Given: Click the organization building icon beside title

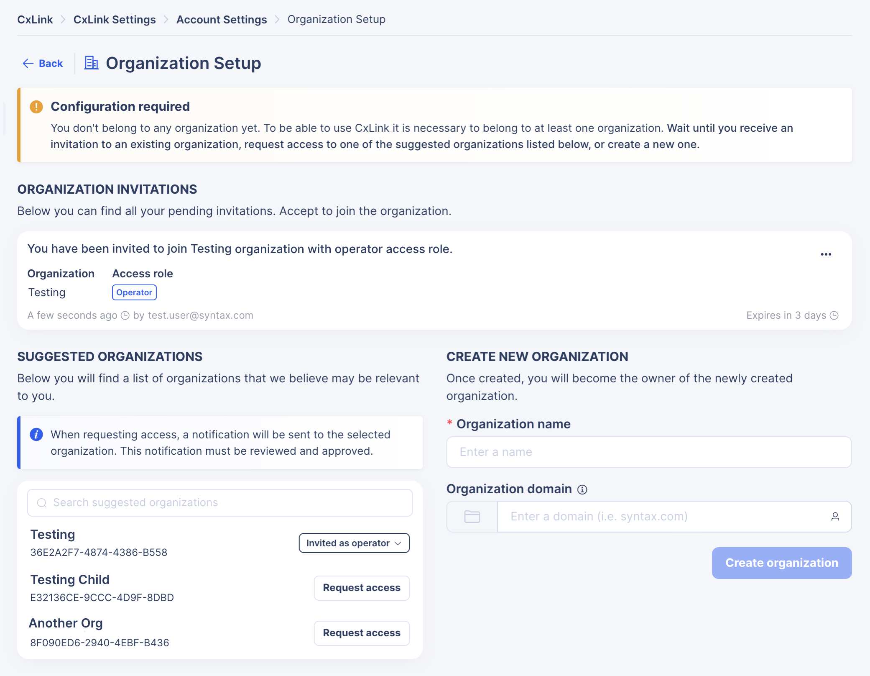Looking at the screenshot, I should click(91, 63).
